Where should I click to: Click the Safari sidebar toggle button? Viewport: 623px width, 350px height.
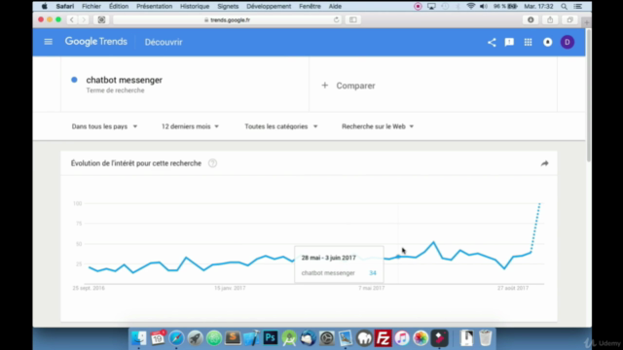tap(352, 19)
